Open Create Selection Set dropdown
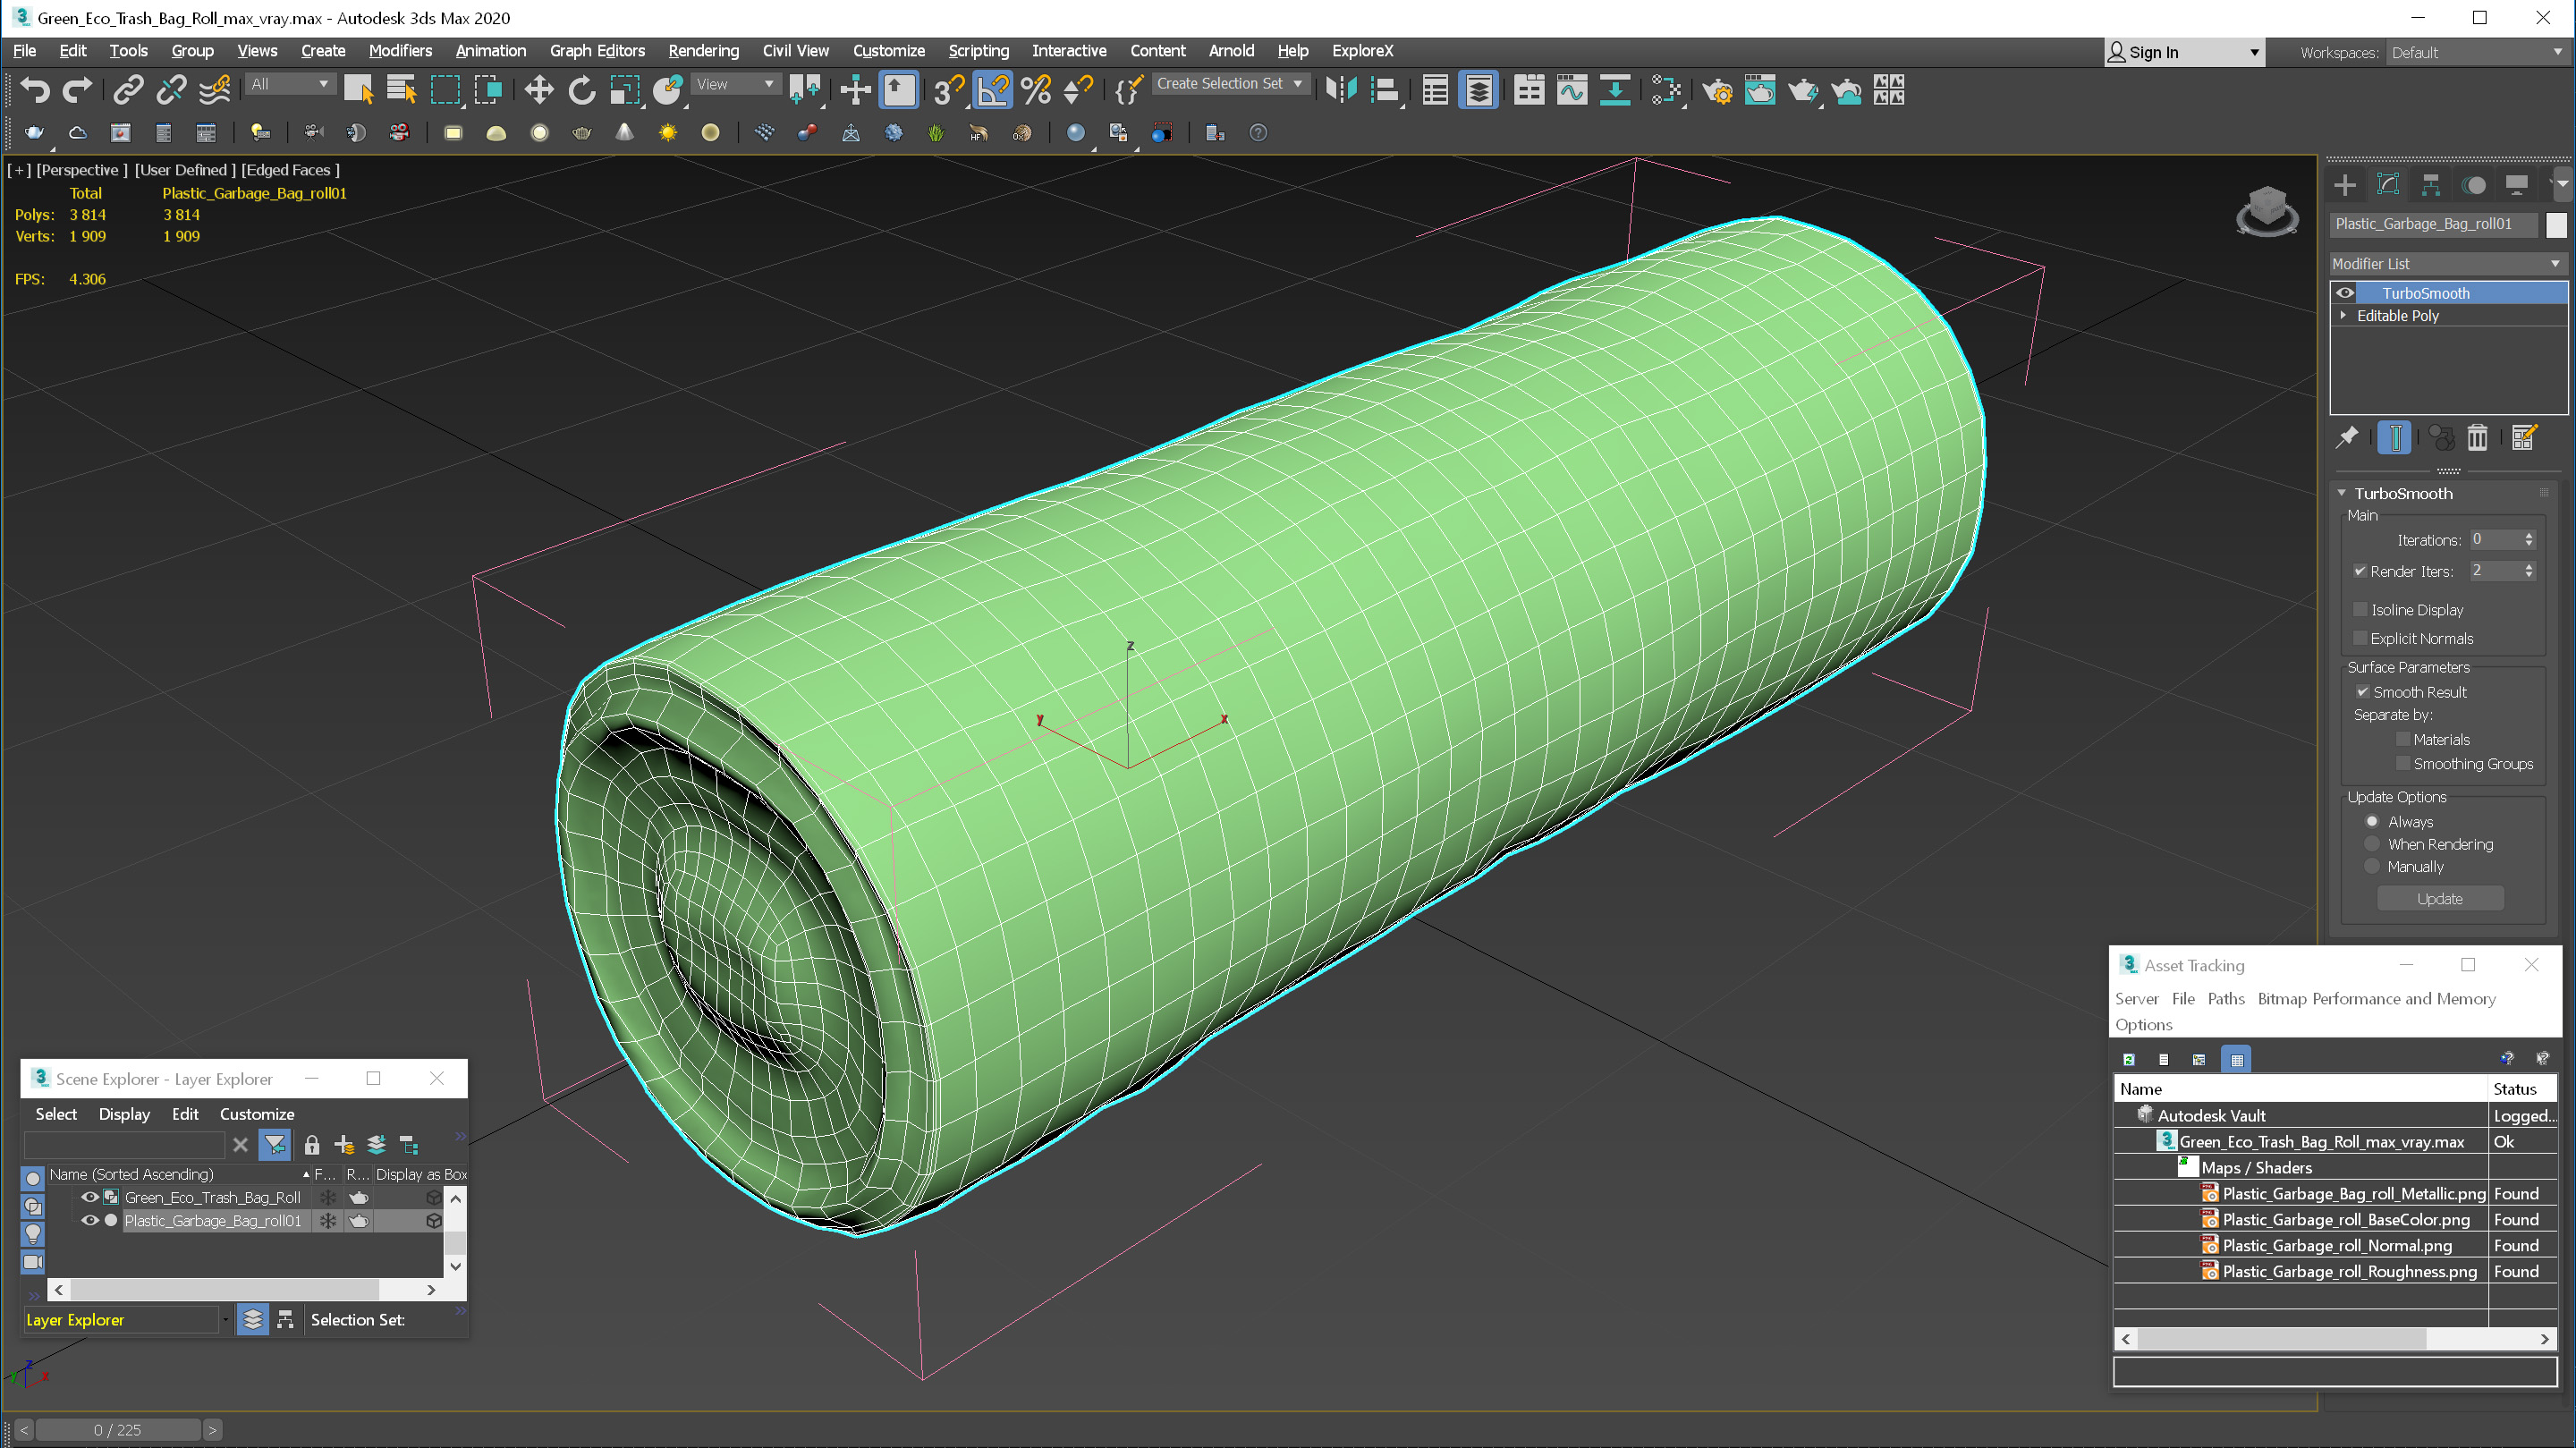The image size is (2576, 1448). (1230, 84)
